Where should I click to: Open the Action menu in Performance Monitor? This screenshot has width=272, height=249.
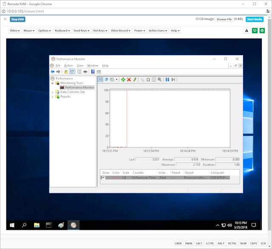68,65
